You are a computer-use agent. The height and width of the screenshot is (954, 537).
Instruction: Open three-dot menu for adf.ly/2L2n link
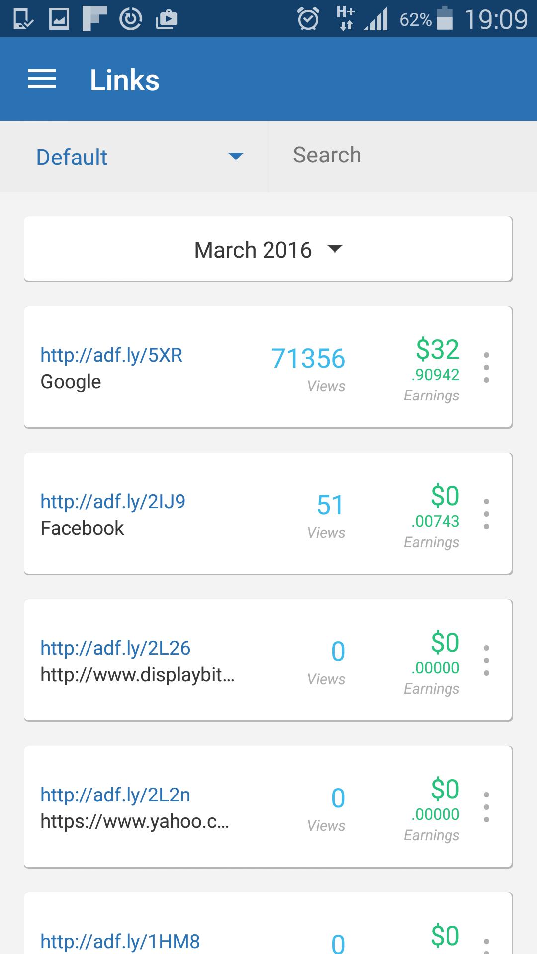click(486, 807)
